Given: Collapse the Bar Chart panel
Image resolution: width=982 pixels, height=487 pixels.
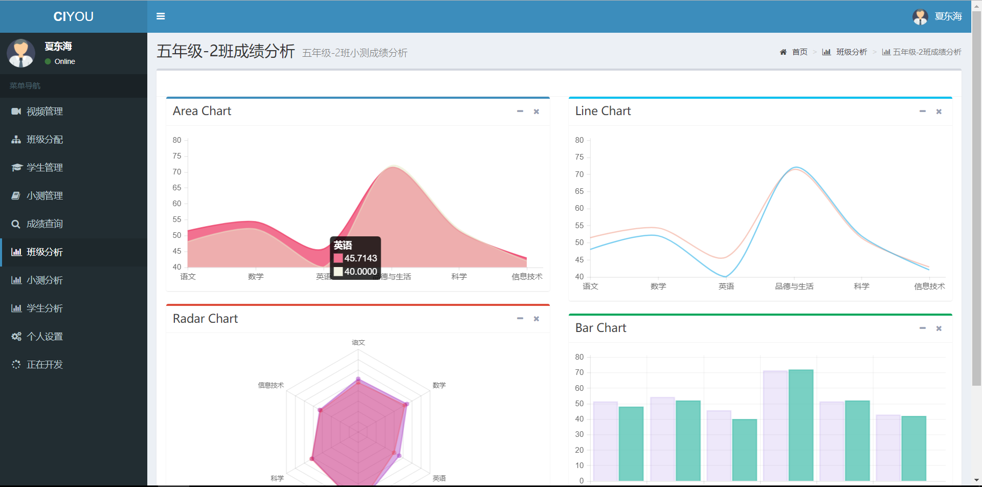Looking at the screenshot, I should pos(923,328).
